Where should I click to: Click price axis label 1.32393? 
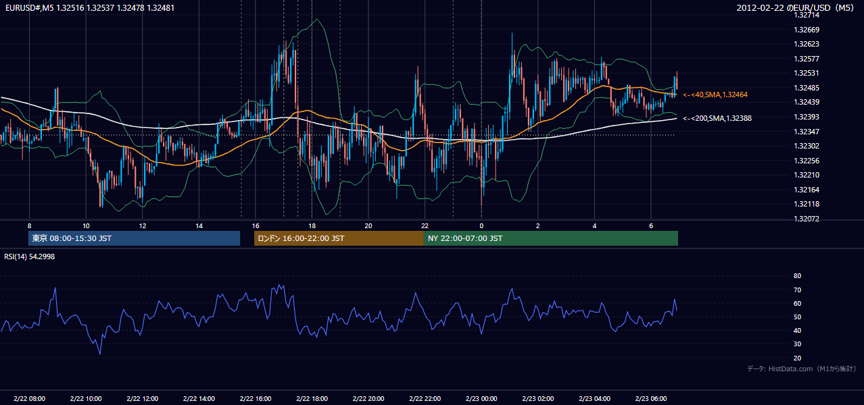tap(806, 117)
